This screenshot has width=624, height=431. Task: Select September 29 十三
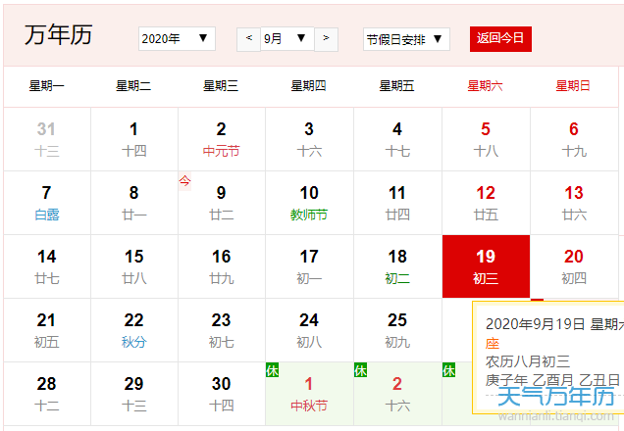click(134, 394)
